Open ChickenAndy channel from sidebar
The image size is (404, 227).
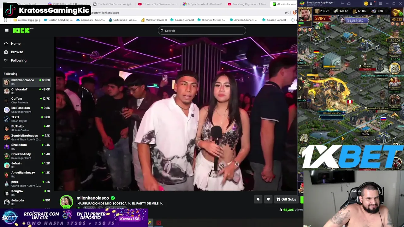(x=27, y=156)
